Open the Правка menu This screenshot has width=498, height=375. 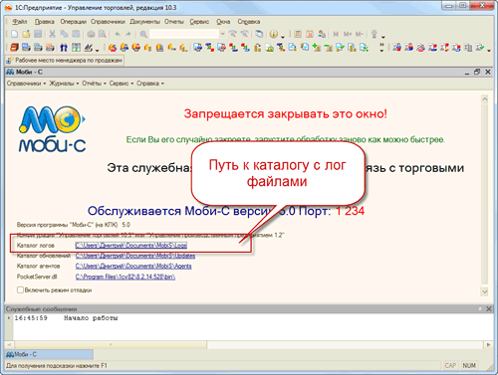pyautogui.click(x=45, y=22)
